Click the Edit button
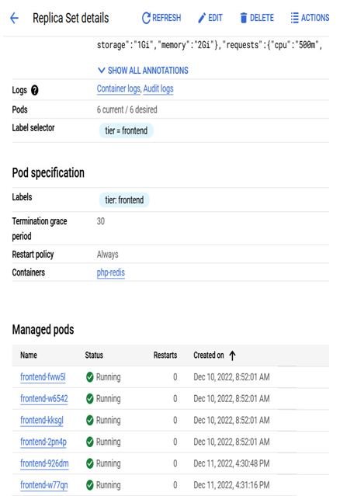 [210, 18]
